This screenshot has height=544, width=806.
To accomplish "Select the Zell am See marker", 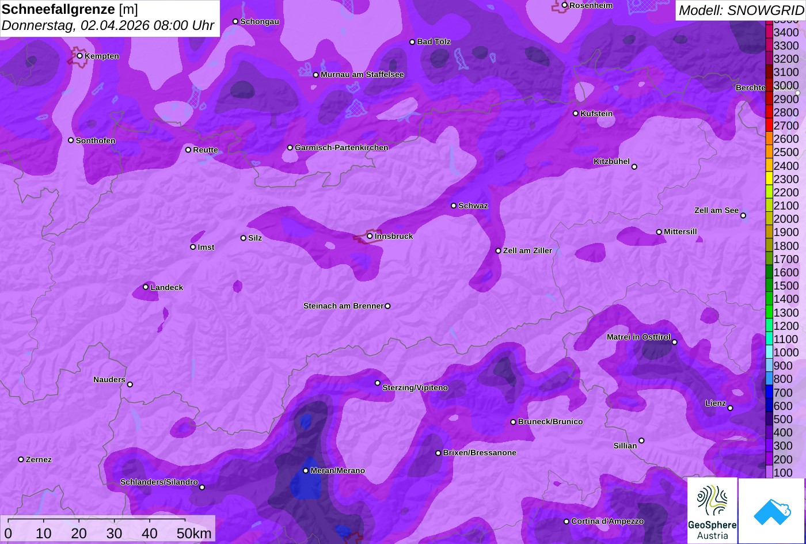I will 743,216.
